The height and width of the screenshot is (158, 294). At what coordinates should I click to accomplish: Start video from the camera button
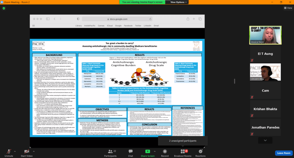[26, 153]
